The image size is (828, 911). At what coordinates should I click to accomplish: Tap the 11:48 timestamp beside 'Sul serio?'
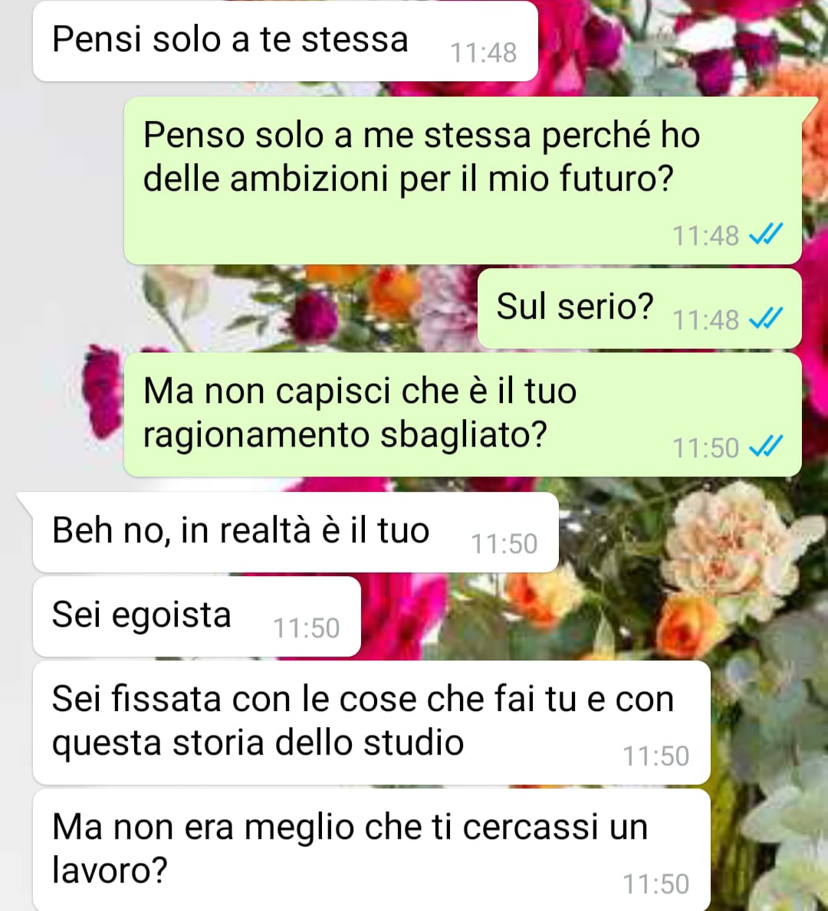[x=705, y=320]
